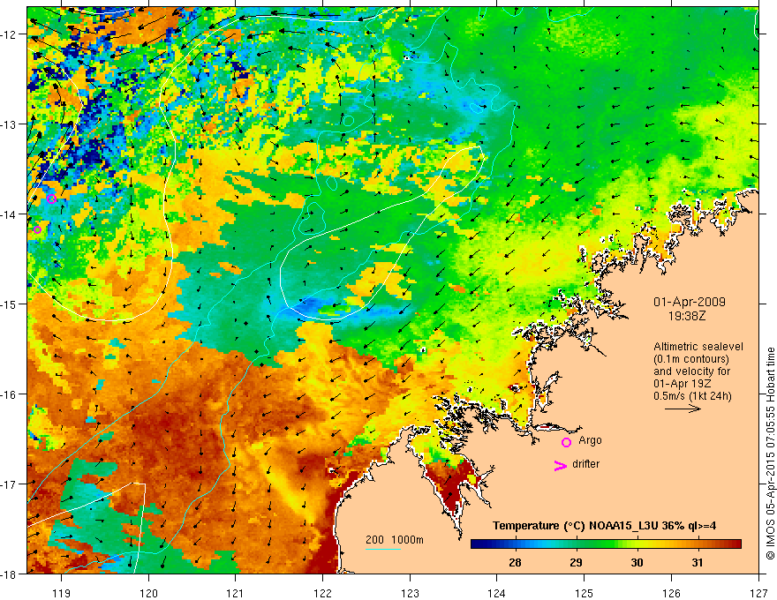Click the '0.5m/s (1kt 24h)' text
The width and height of the screenshot is (777, 600).
[692, 395]
